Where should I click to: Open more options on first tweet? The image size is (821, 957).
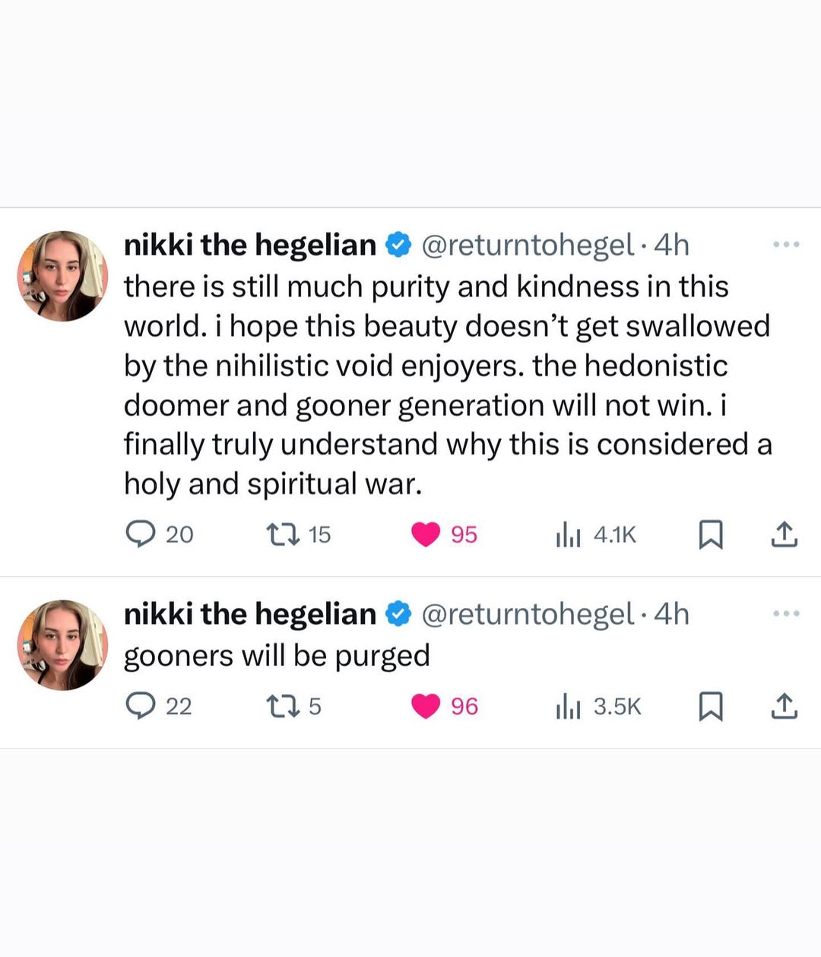786,245
